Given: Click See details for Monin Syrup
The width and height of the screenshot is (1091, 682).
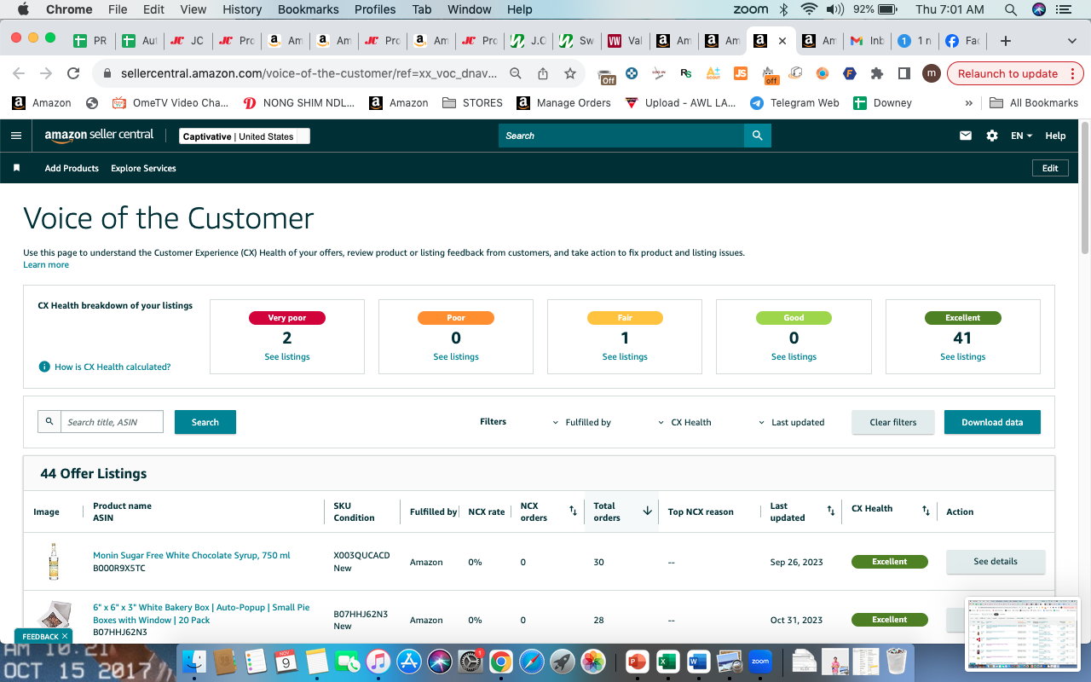Looking at the screenshot, I should tap(996, 562).
